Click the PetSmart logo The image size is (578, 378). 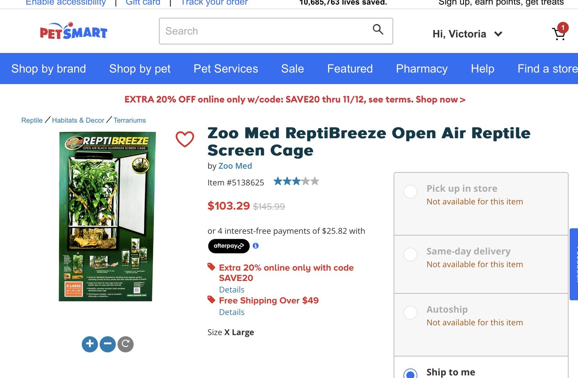click(x=73, y=31)
